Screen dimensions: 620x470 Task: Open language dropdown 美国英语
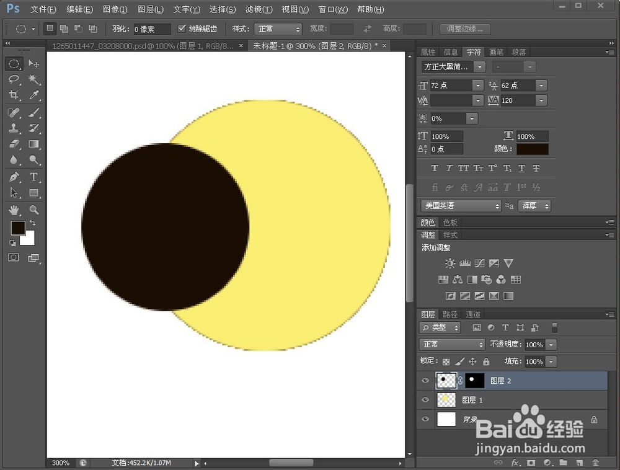(461, 206)
